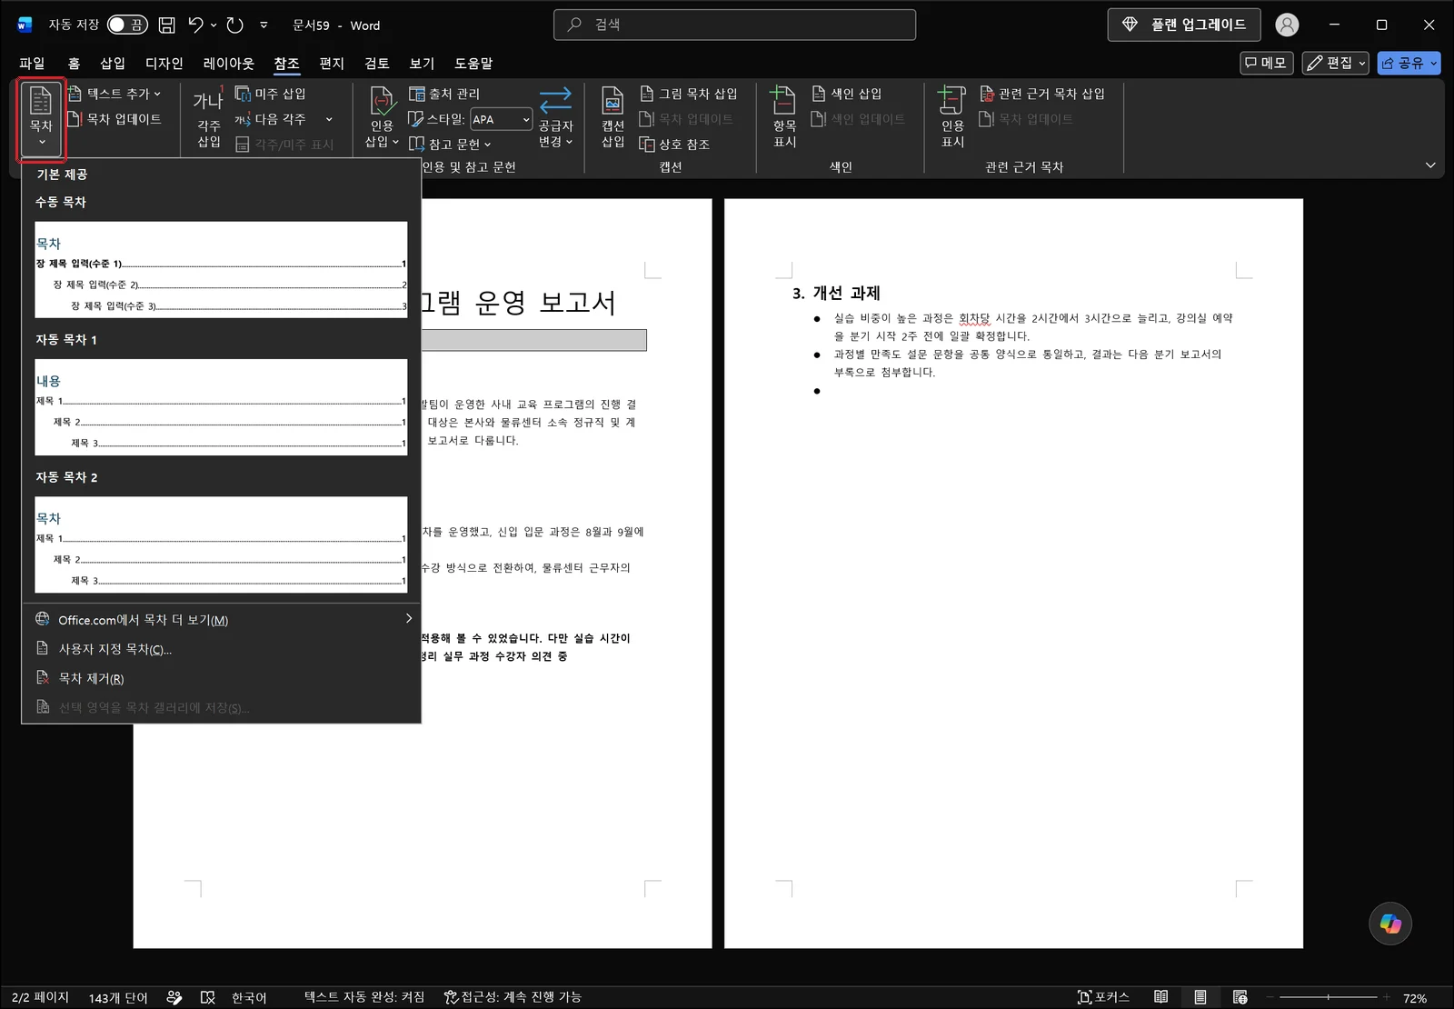Open the user account avatar
Image resolution: width=1454 pixels, height=1009 pixels.
pyautogui.click(x=1287, y=25)
